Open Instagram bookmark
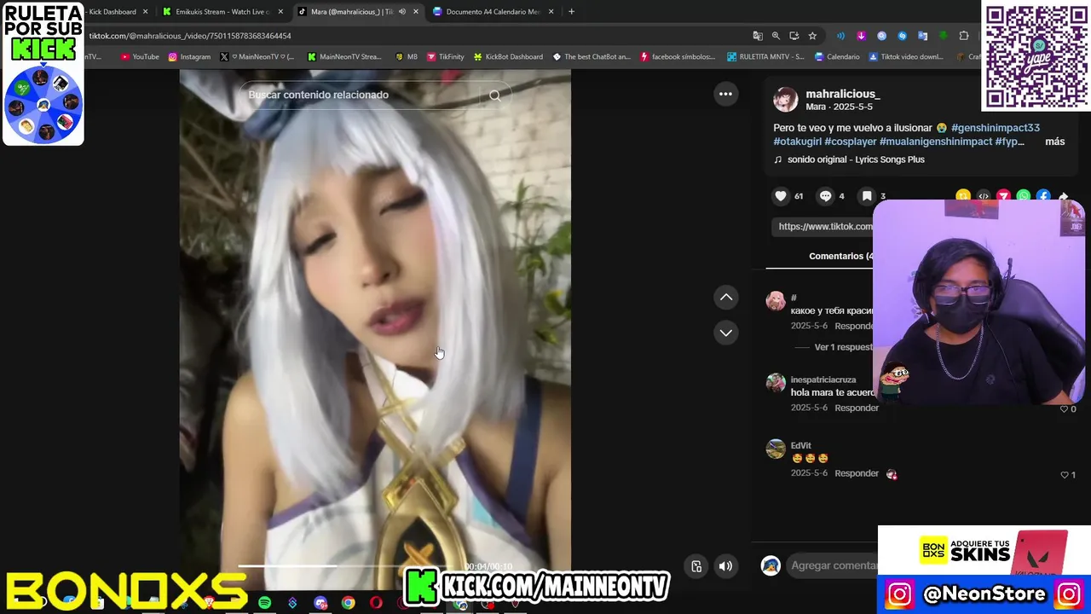Viewport: 1091px width, 614px height. pos(189,57)
